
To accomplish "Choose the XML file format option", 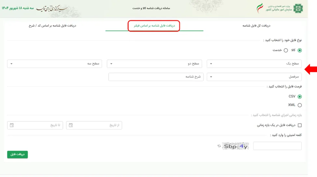I will point(300,105).
